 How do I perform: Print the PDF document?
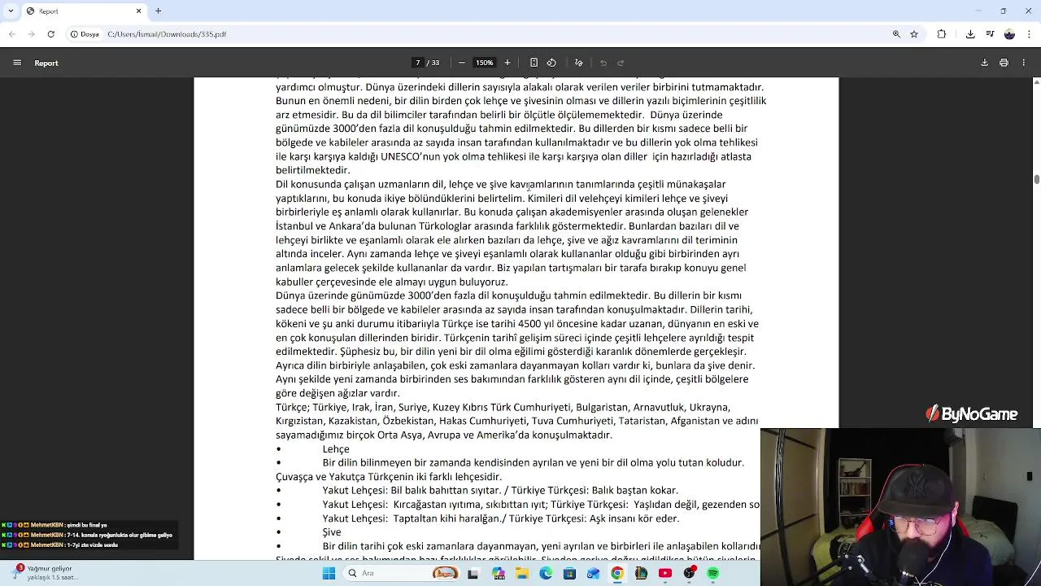1004,63
